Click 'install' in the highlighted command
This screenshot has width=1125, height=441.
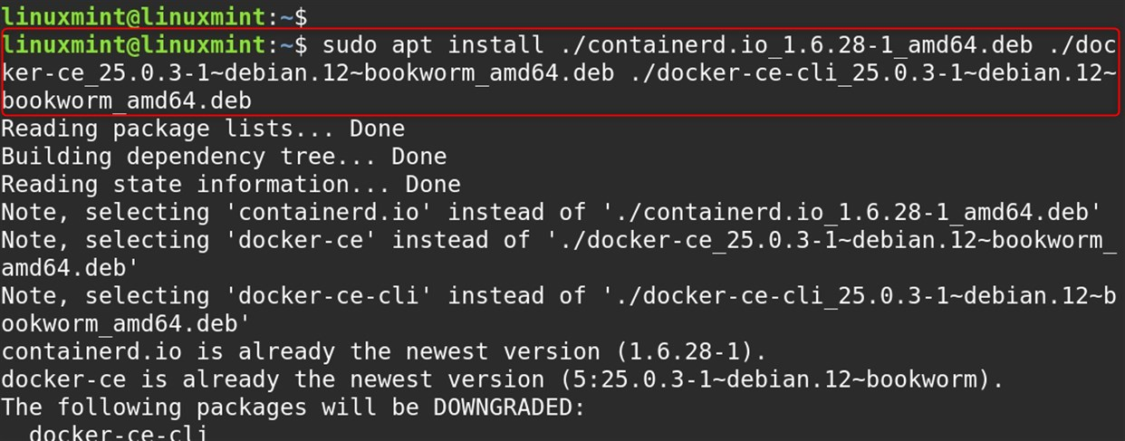click(x=497, y=44)
